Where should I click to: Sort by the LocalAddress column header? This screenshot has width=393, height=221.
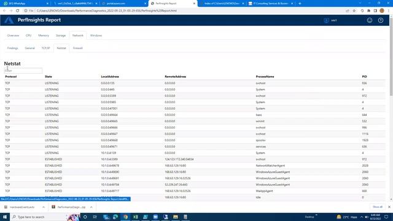(x=110, y=77)
